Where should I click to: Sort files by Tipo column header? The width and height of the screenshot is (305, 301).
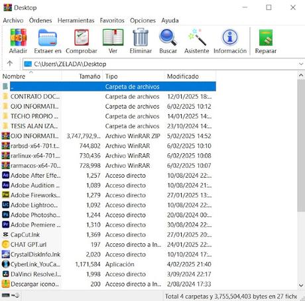click(134, 76)
